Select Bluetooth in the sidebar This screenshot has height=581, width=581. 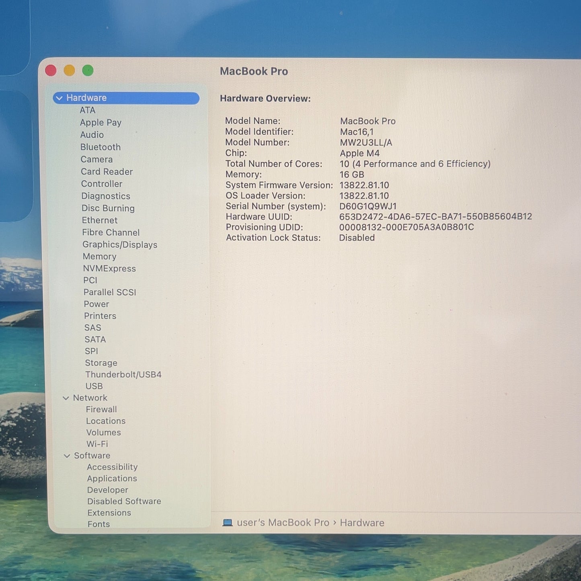101,147
